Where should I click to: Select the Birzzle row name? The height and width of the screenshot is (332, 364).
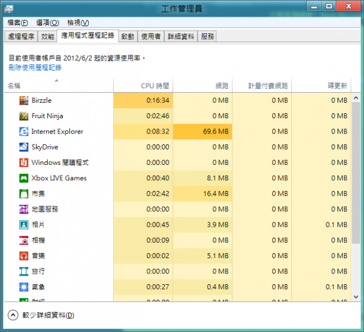(x=42, y=101)
